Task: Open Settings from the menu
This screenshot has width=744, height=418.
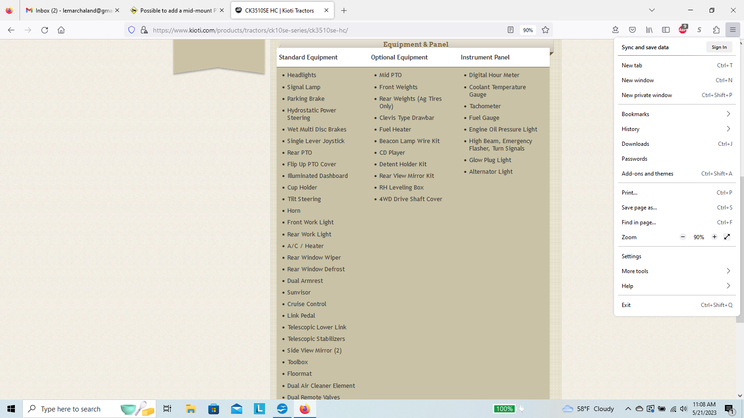Action: [677, 256]
